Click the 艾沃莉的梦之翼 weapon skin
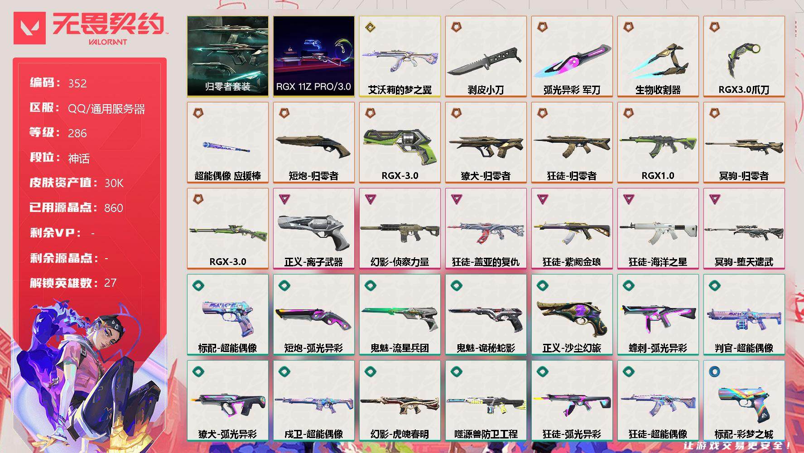Viewport: 804px width, 453px height. [x=400, y=56]
